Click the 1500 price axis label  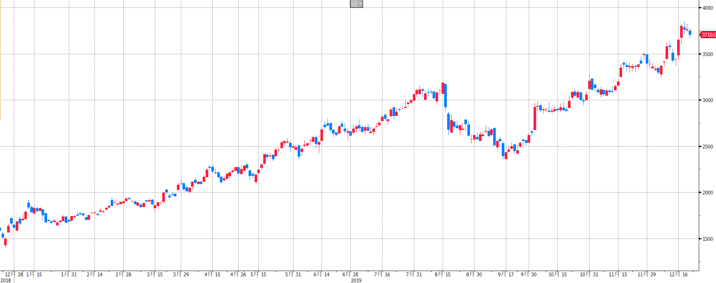point(707,239)
